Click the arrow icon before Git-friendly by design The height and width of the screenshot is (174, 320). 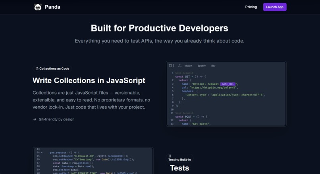coord(35,119)
